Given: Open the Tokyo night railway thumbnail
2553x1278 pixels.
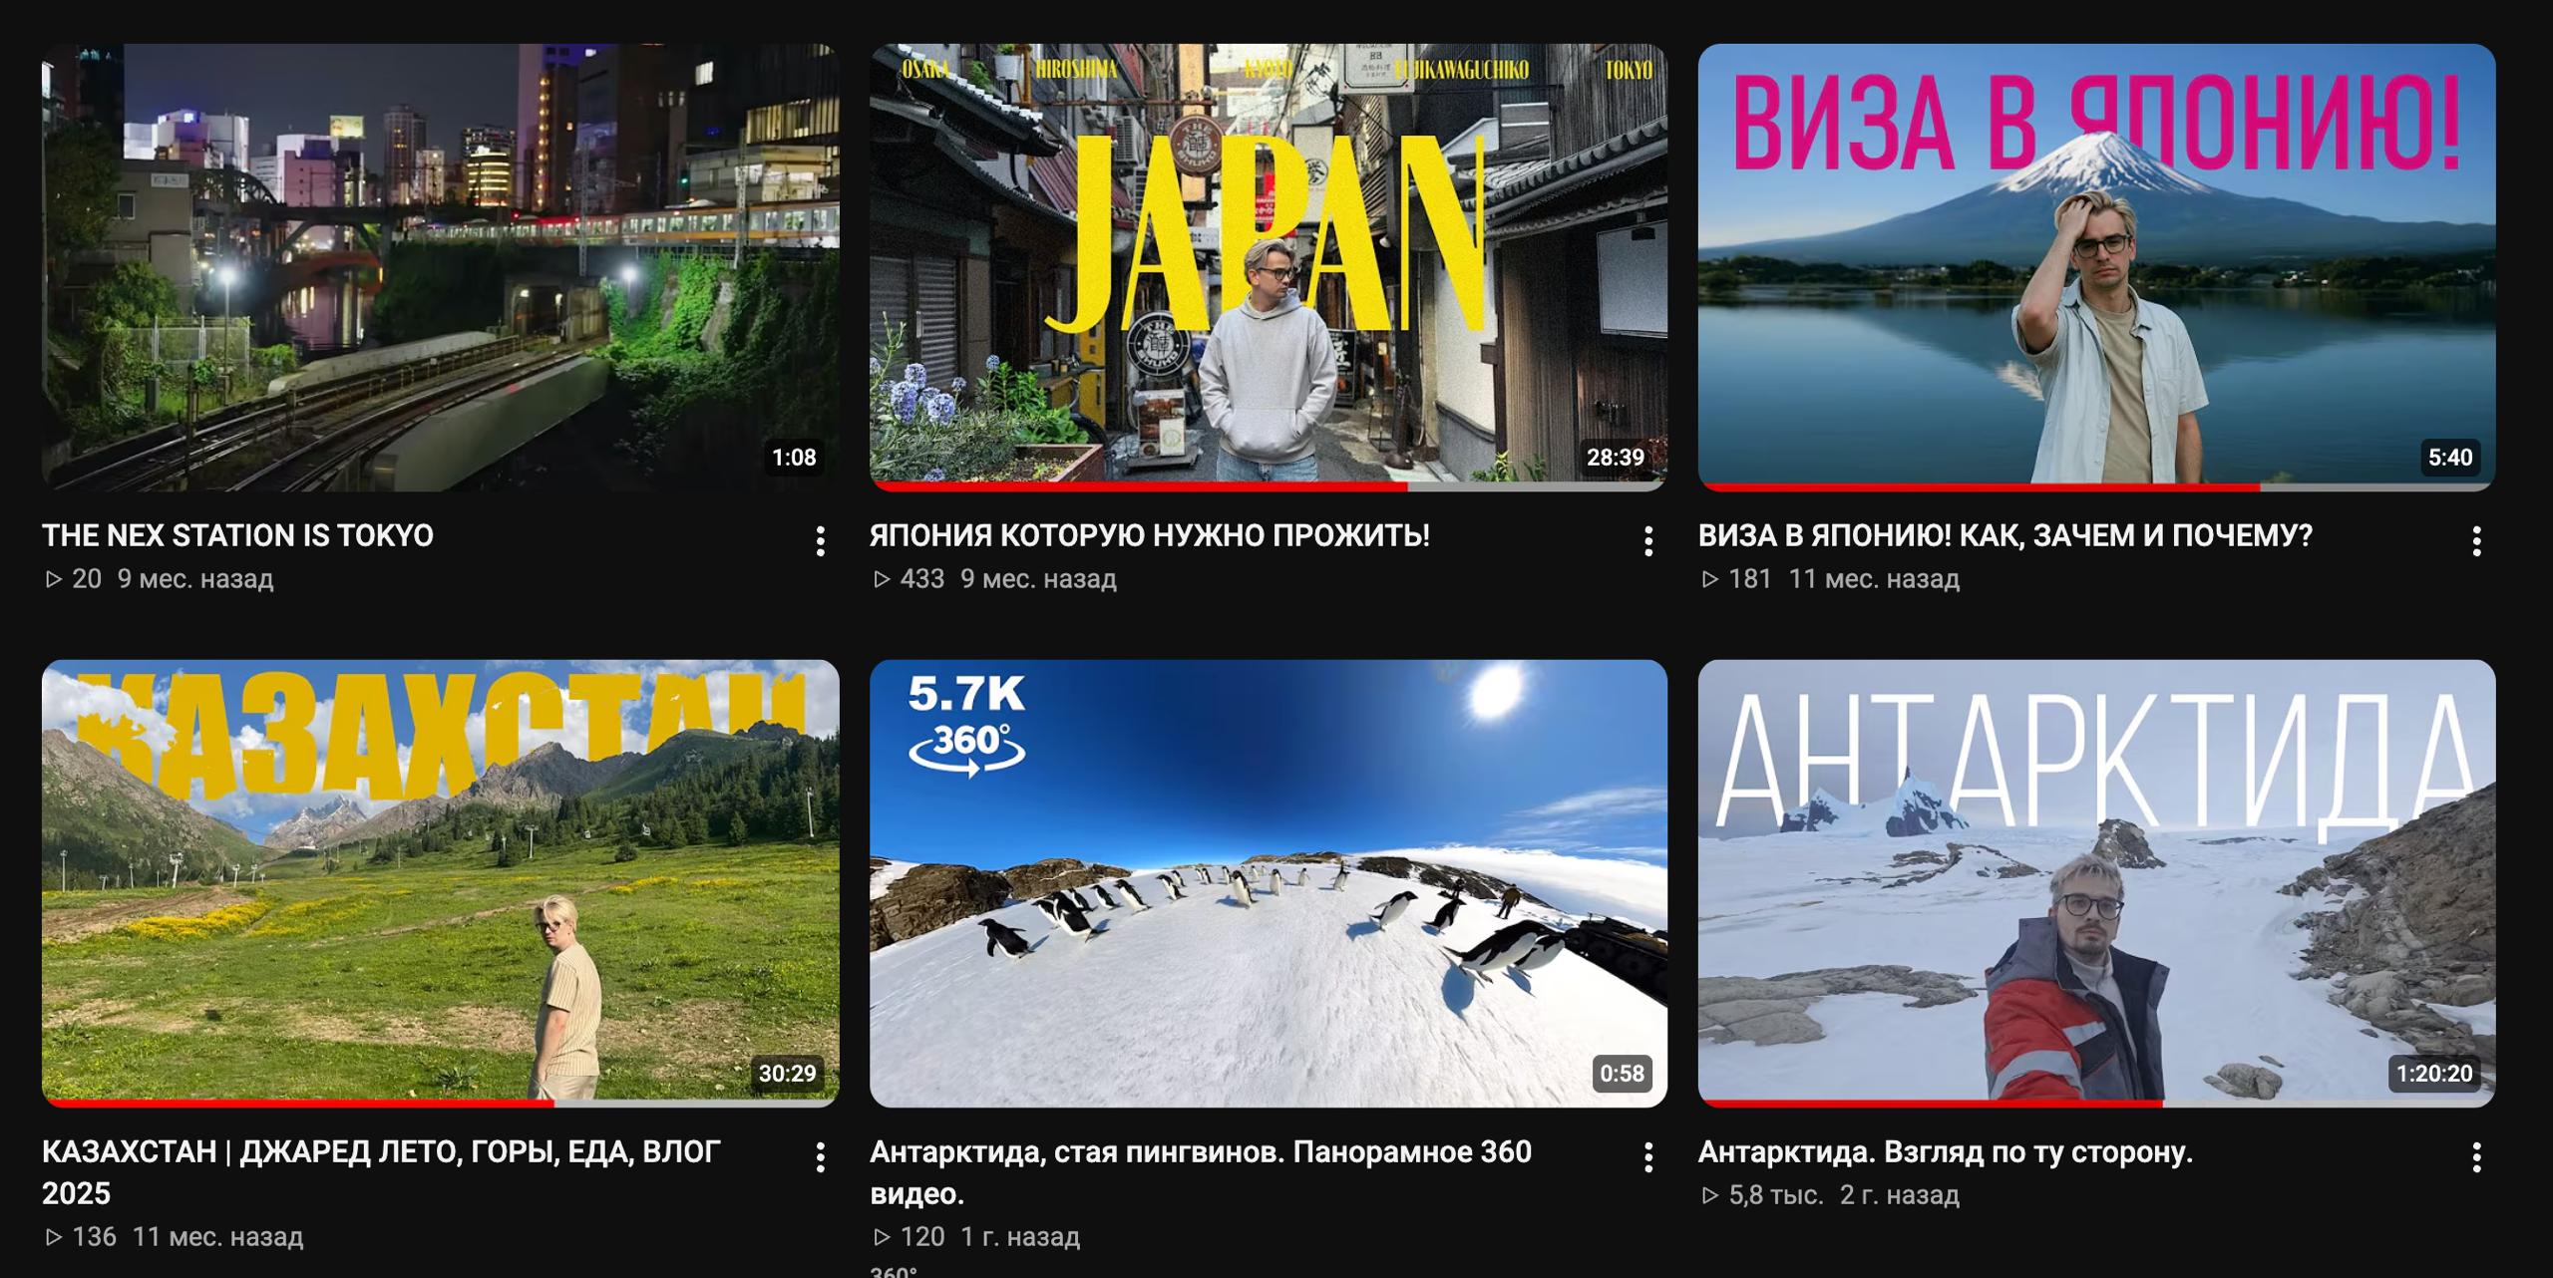Looking at the screenshot, I should [x=440, y=267].
